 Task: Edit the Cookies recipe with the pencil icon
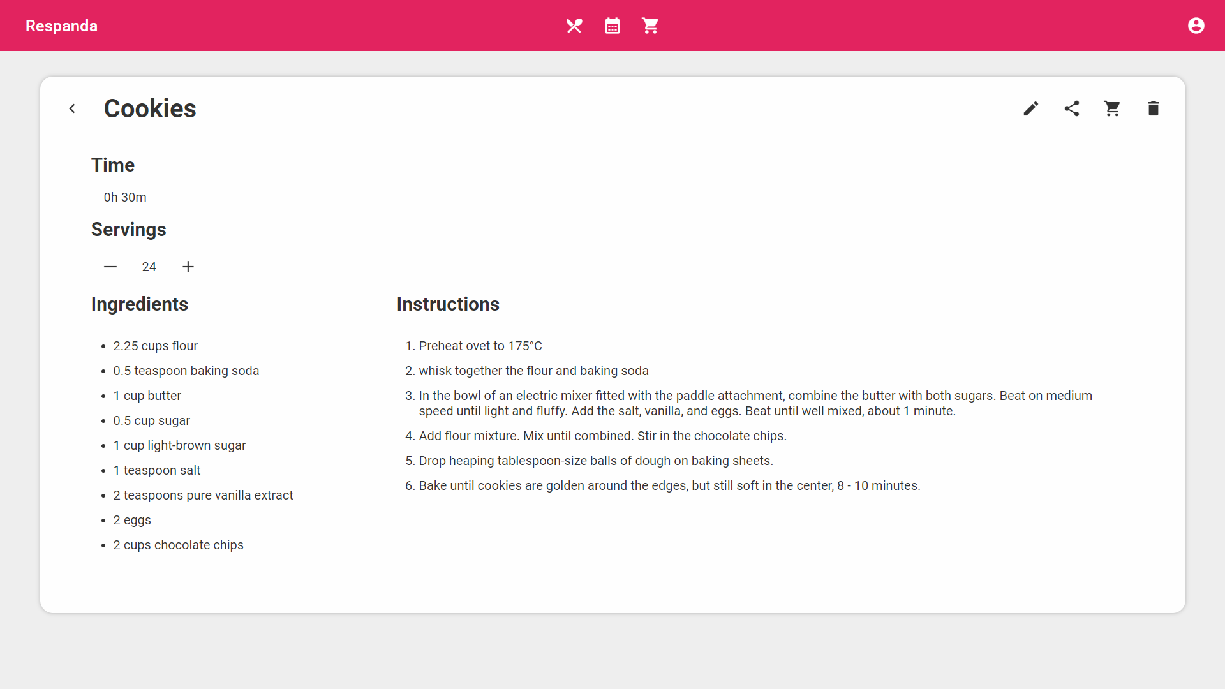click(1031, 108)
